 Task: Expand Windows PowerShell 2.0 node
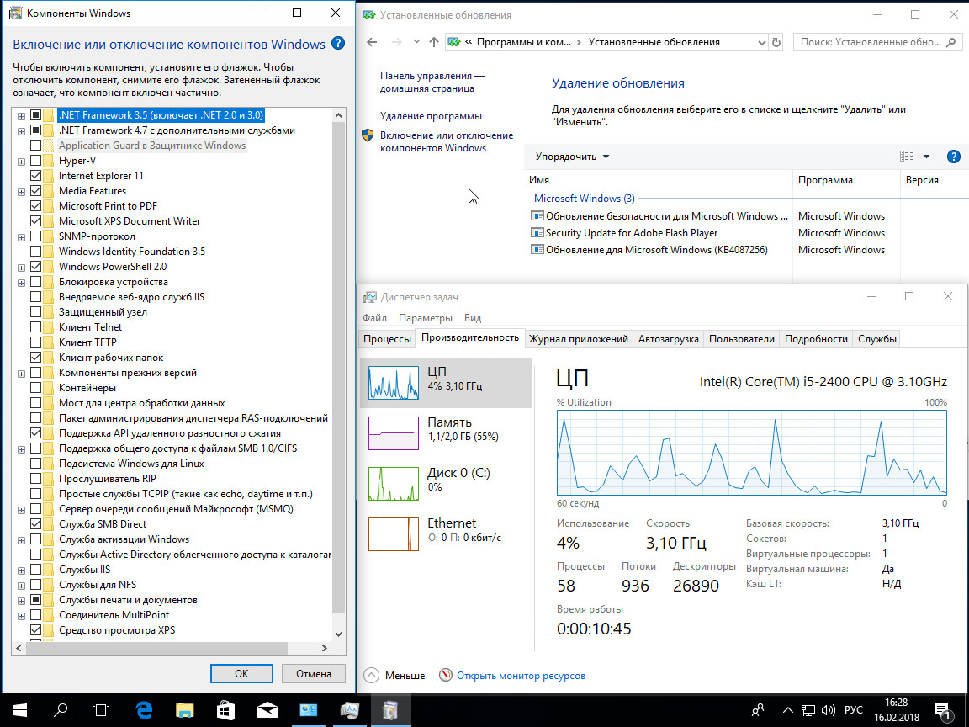click(21, 267)
